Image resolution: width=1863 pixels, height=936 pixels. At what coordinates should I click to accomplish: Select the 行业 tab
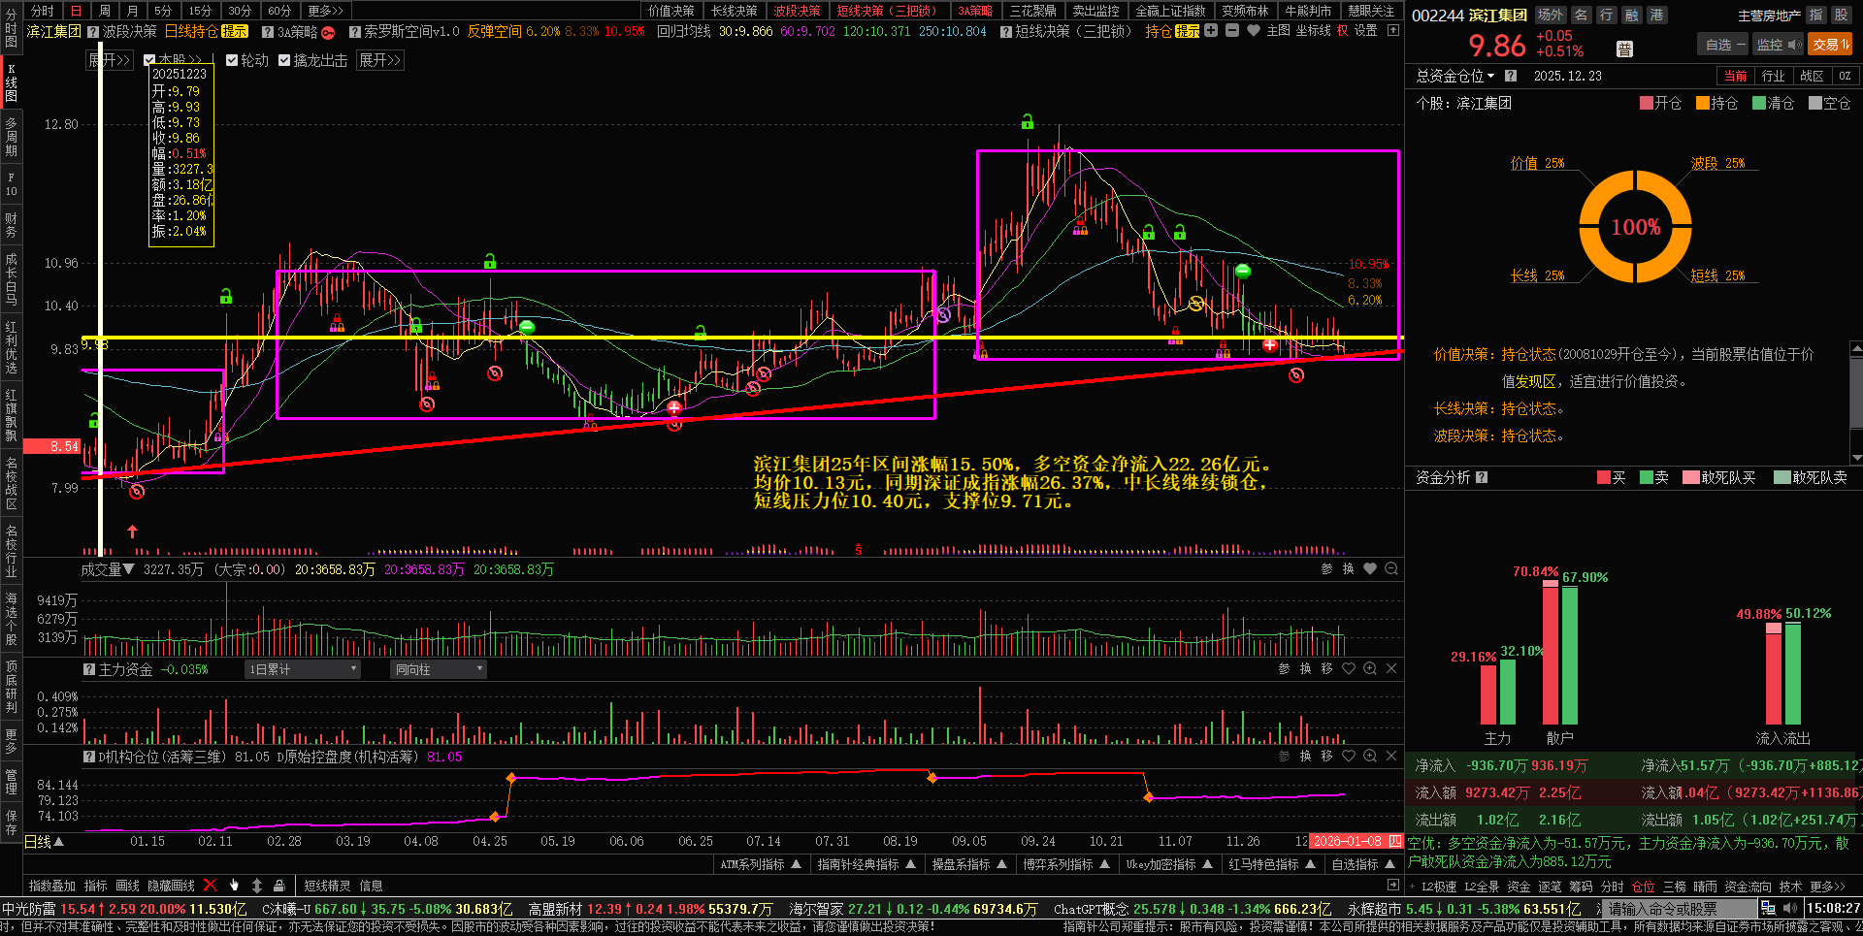(1774, 76)
